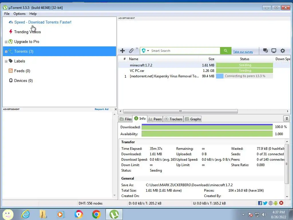Open Preferences with the gear icon
The height and width of the screenshot is (220, 293).
(x=283, y=51)
